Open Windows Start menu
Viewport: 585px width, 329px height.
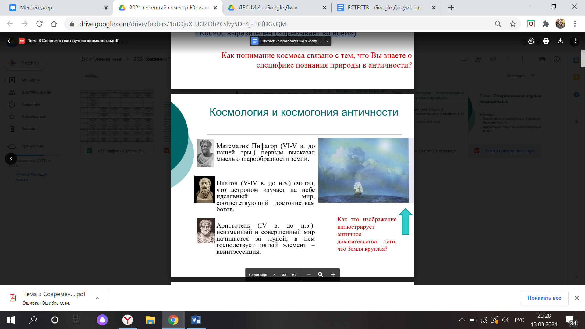pos(11,320)
